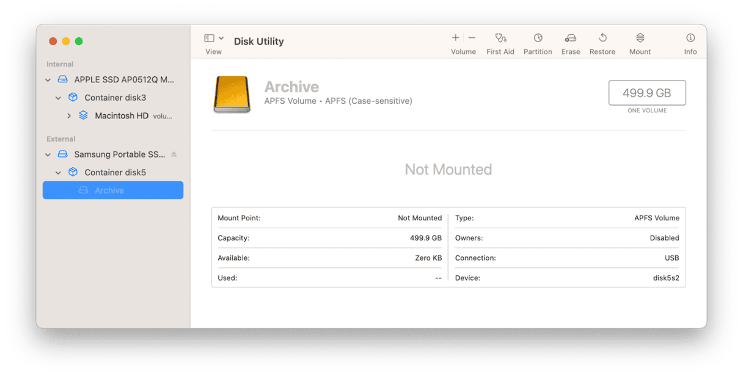This screenshot has width=743, height=376.
Task: Open the View sidebar dropdown
Action: [x=214, y=38]
